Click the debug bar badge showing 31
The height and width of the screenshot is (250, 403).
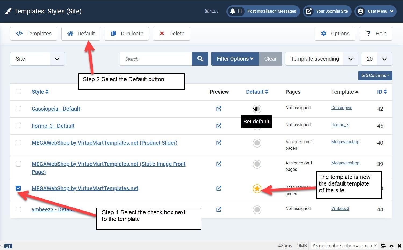pyautogui.click(x=8, y=246)
